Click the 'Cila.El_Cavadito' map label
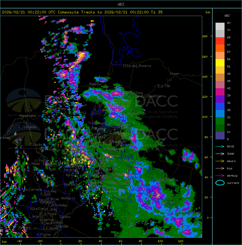The width and height of the screenshot is (242, 245). [147, 96]
